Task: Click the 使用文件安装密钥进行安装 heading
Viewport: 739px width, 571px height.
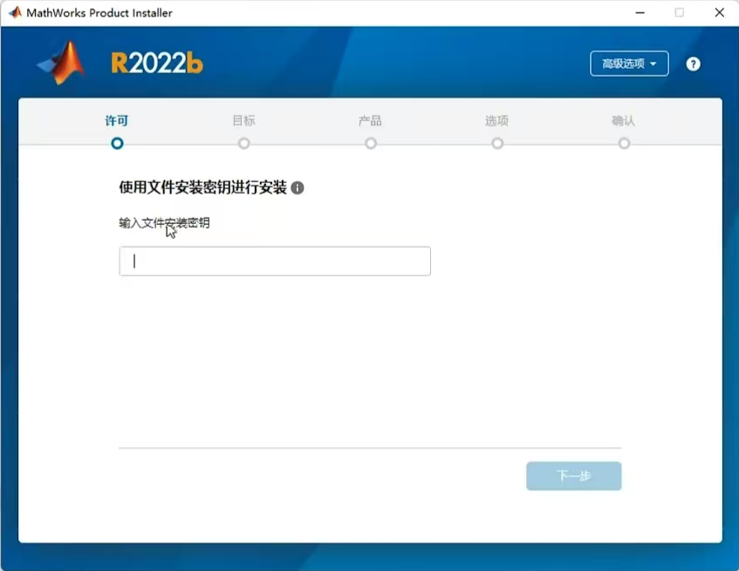Action: tap(202, 187)
